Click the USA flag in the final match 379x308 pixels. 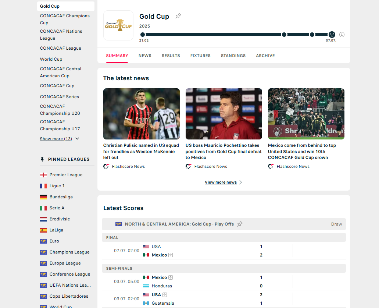pyautogui.click(x=146, y=247)
